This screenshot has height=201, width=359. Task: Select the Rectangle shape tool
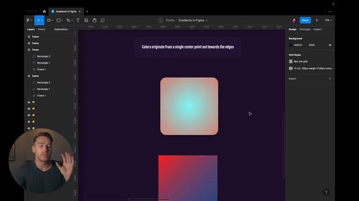coord(58,20)
